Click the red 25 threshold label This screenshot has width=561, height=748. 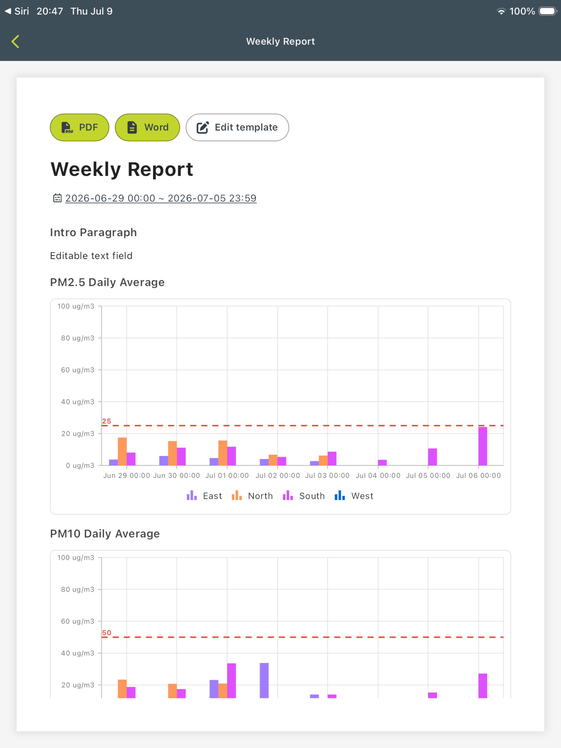[107, 421]
